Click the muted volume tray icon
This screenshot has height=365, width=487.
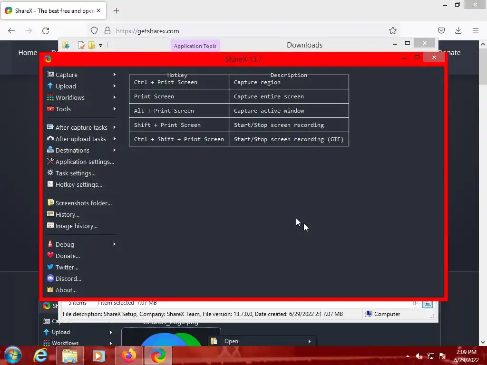419,356
